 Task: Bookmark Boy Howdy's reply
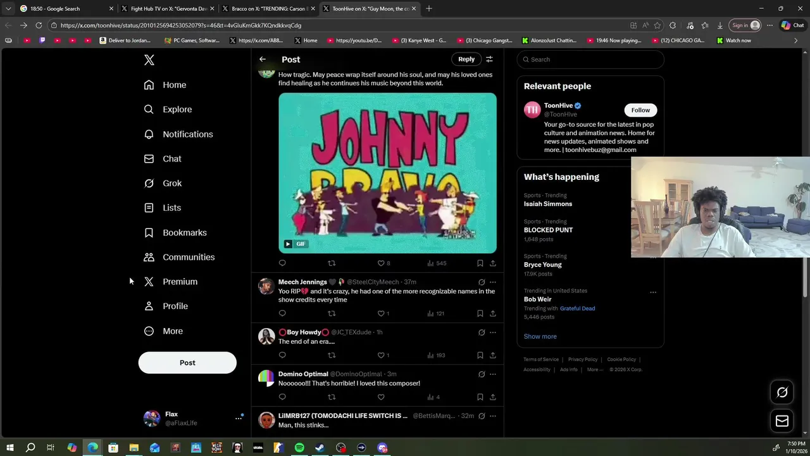pyautogui.click(x=480, y=355)
